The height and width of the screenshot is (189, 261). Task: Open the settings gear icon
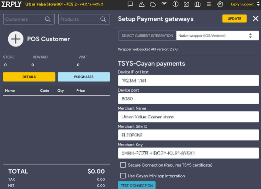[220, 4]
